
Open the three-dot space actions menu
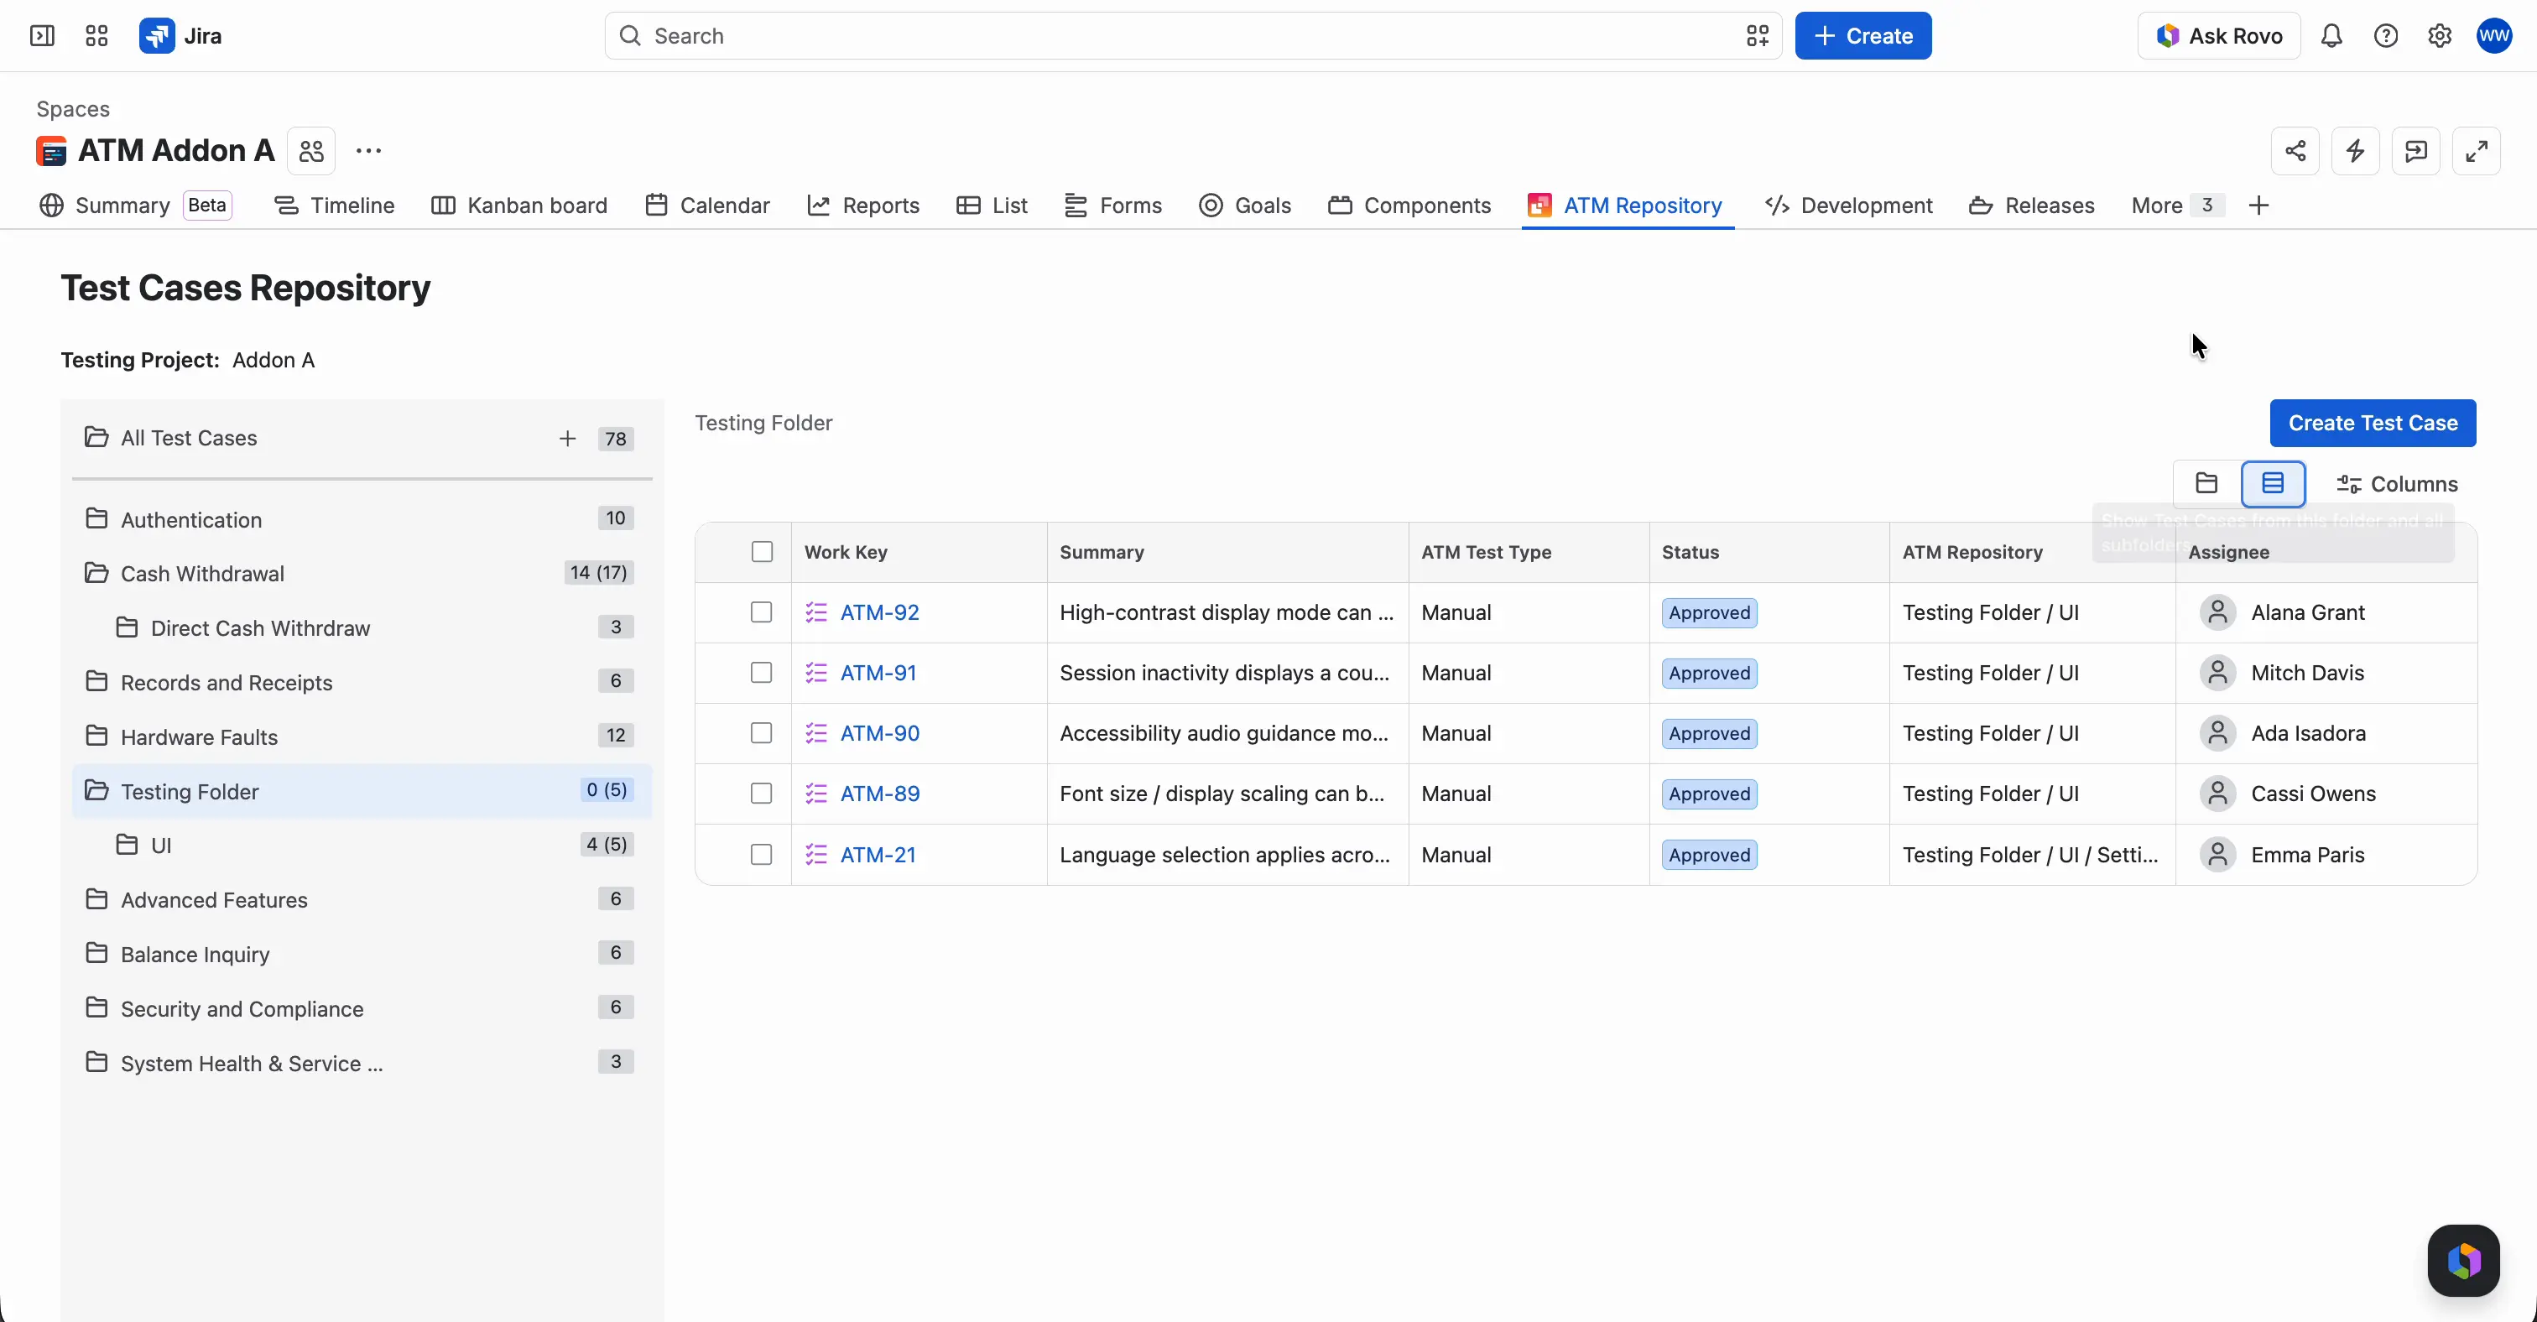(x=368, y=151)
